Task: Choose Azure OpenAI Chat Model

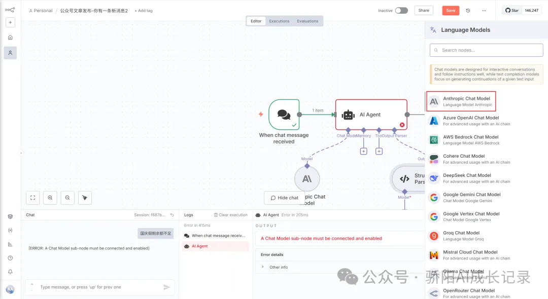Action: point(486,121)
